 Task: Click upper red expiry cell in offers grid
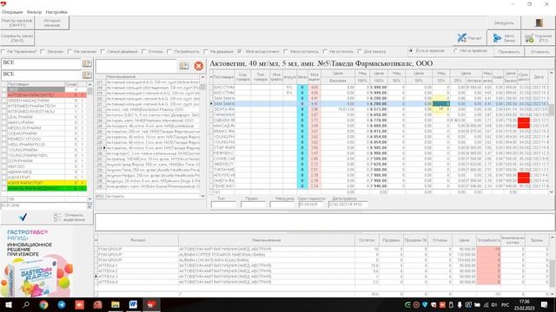(523, 123)
